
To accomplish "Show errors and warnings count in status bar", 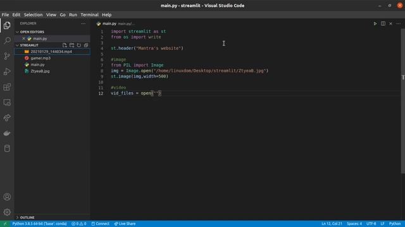I will 78,224.
